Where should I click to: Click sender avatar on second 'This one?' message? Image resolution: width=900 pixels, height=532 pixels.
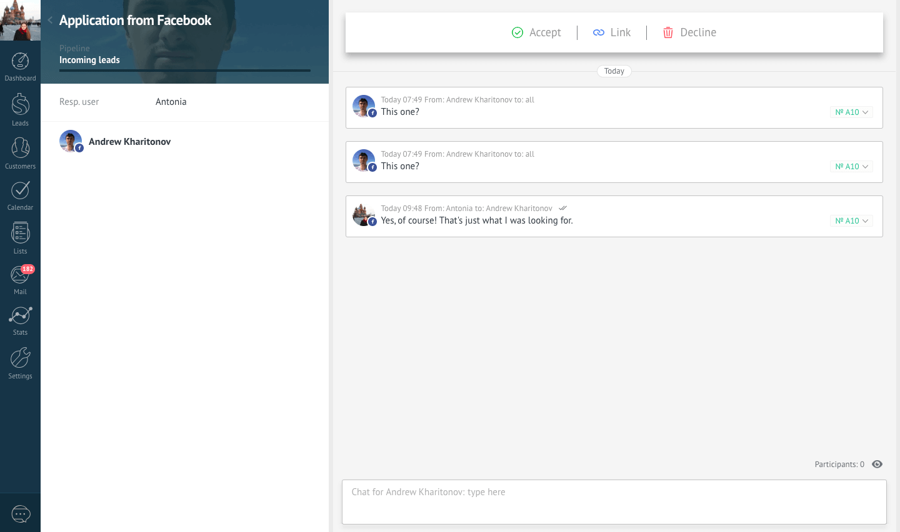click(364, 160)
